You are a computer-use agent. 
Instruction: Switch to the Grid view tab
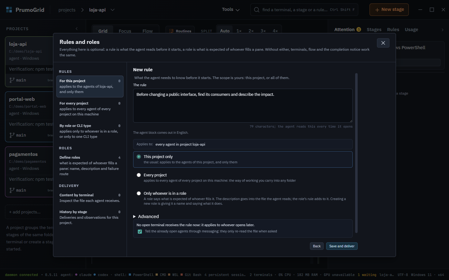click(x=103, y=31)
